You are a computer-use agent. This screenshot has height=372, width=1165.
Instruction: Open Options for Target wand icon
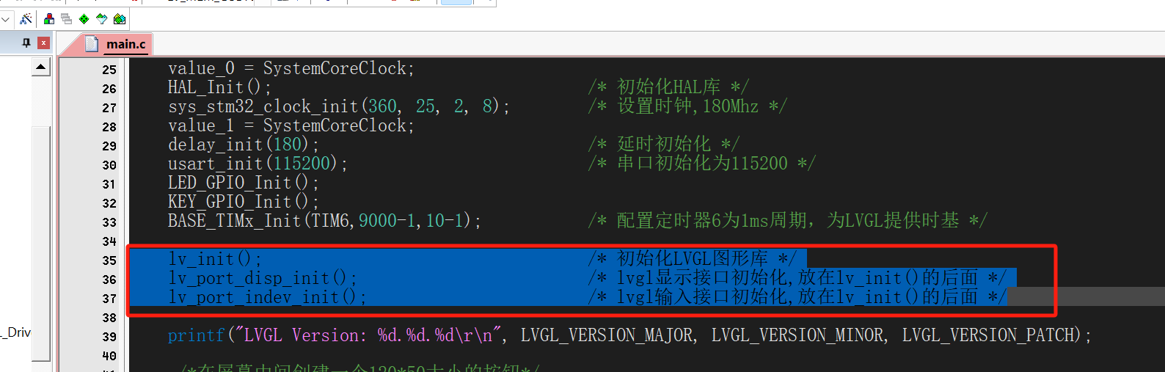(26, 19)
